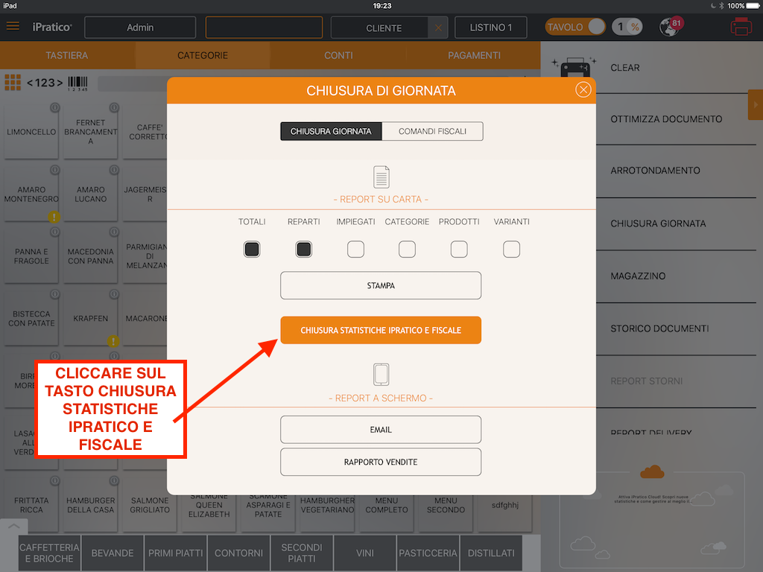Click the STAMPA button
The image size is (763, 572).
coord(381,285)
